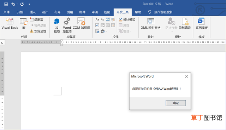Switch to the 审阅 Review tab
The width and height of the screenshot is (226, 130).
(95, 12)
